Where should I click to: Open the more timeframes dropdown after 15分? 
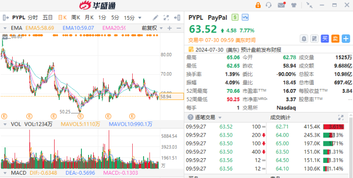click(x=140, y=17)
